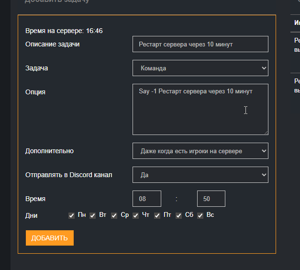Image resolution: width=300 pixels, height=270 pixels.
Task: Click the hour field showing 08
Action: 147,199
